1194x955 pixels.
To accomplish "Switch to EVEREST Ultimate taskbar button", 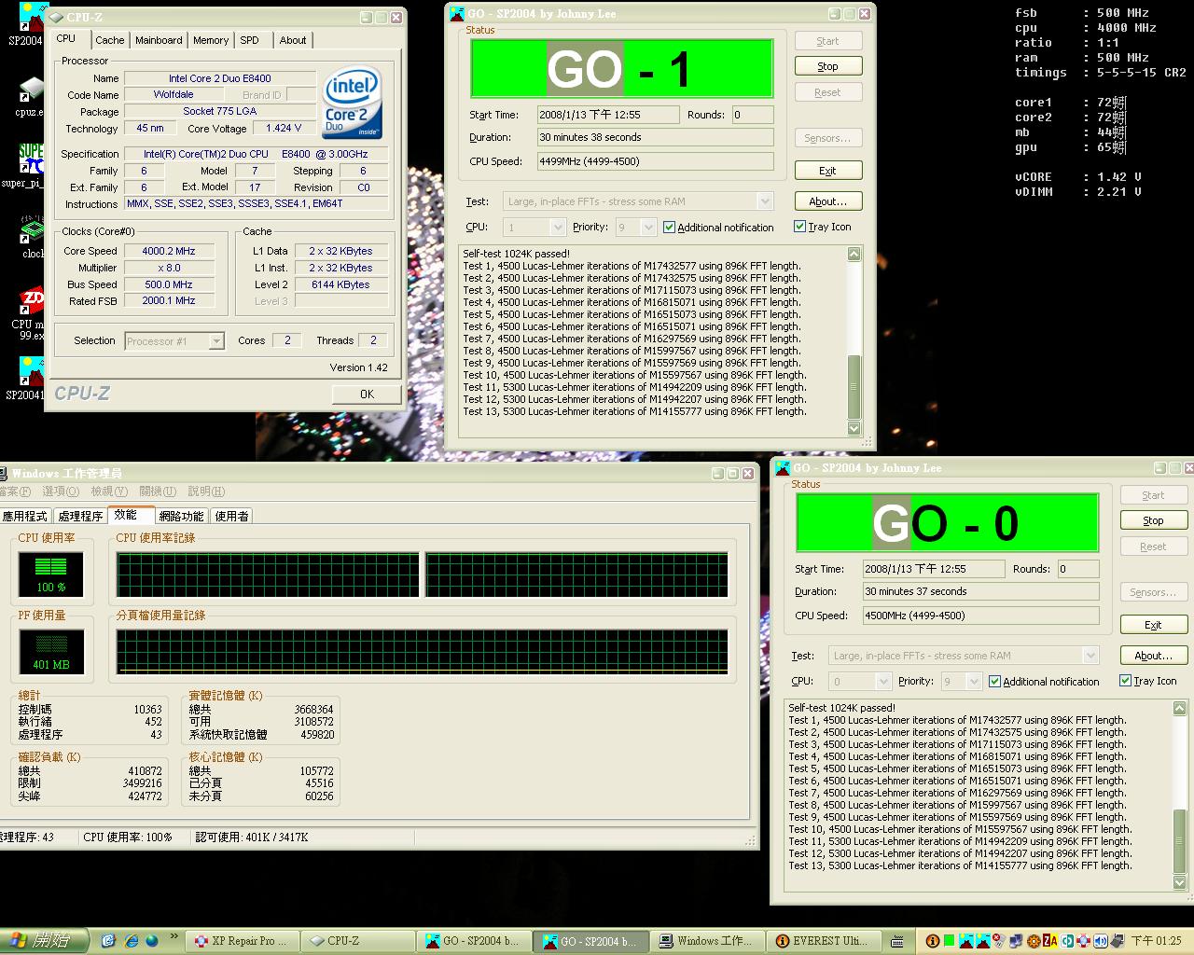I will pos(824,941).
